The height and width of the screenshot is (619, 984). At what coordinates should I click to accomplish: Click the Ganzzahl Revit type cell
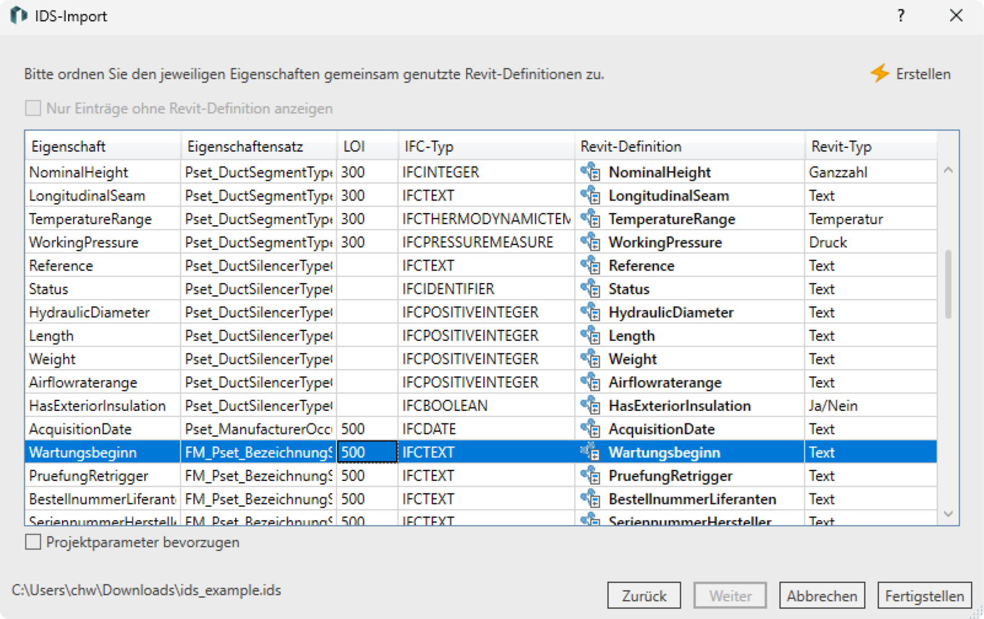click(x=871, y=172)
